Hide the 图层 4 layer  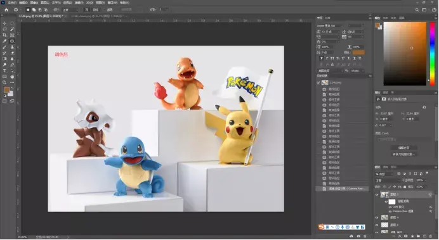(377, 218)
